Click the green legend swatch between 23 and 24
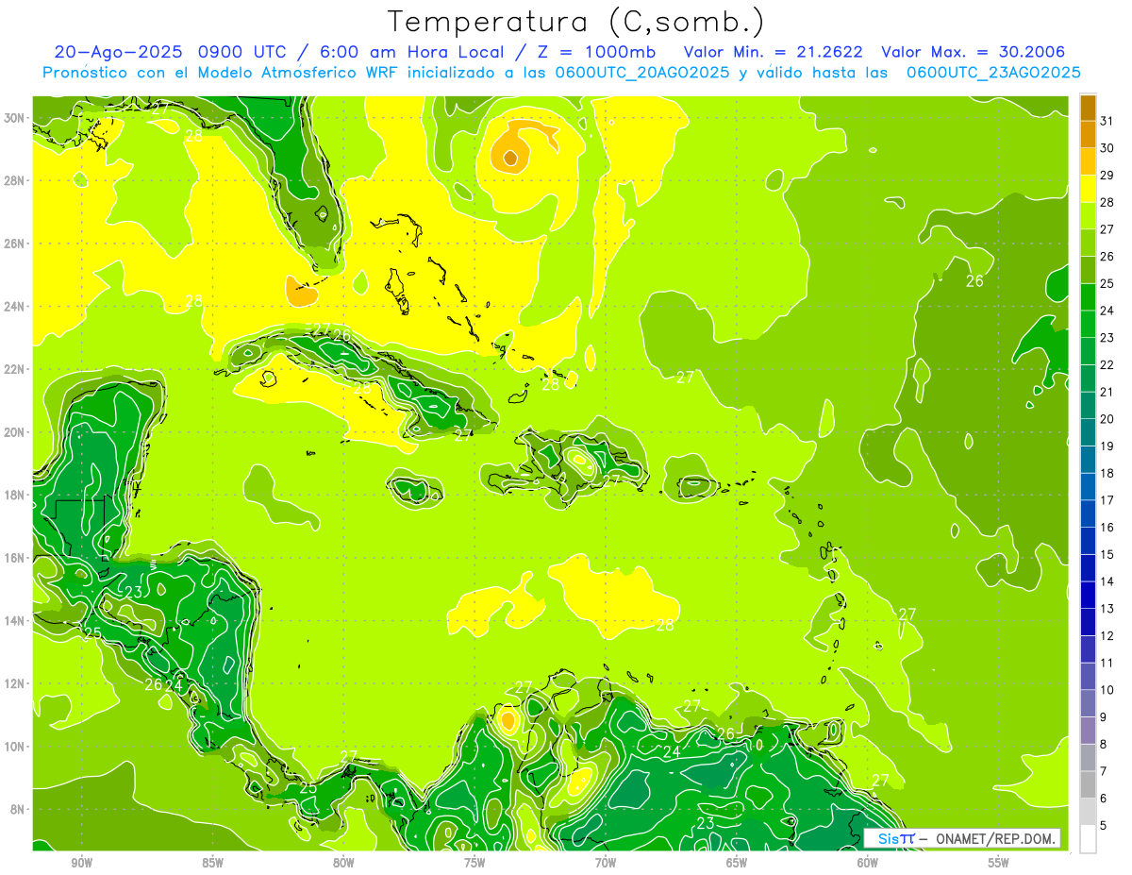 [x=1088, y=325]
